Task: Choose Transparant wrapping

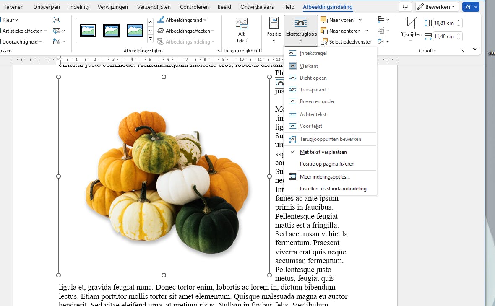Action: [330, 90]
